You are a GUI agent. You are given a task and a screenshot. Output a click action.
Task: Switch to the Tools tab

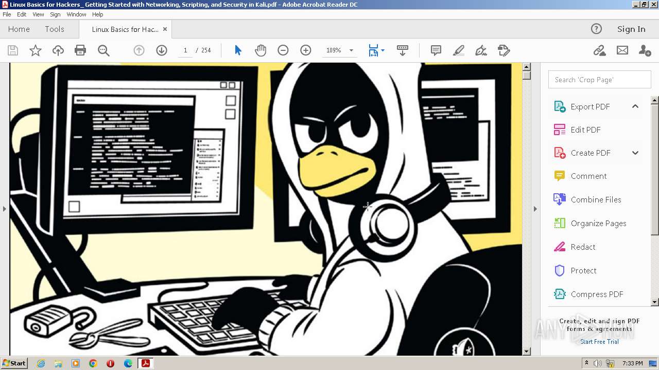click(55, 29)
